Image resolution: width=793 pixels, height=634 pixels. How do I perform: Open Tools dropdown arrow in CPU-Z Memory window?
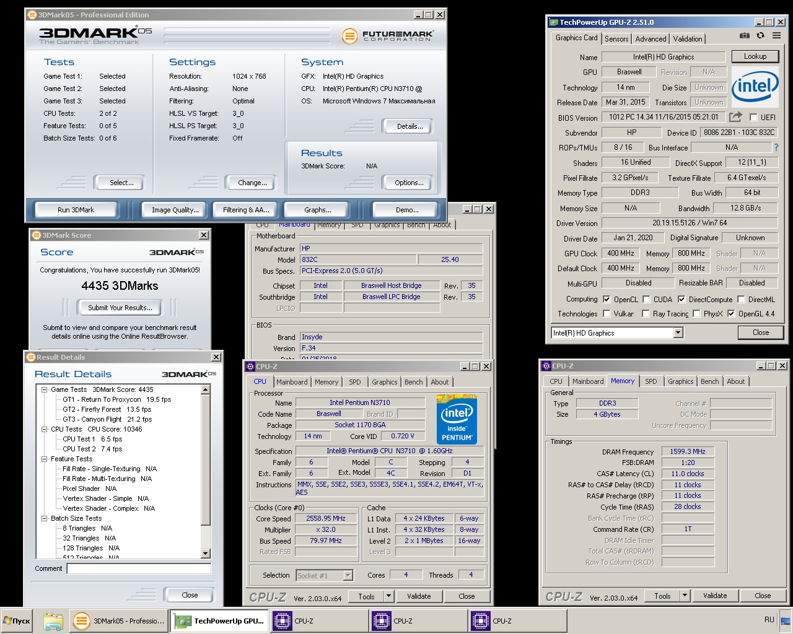coord(685,596)
